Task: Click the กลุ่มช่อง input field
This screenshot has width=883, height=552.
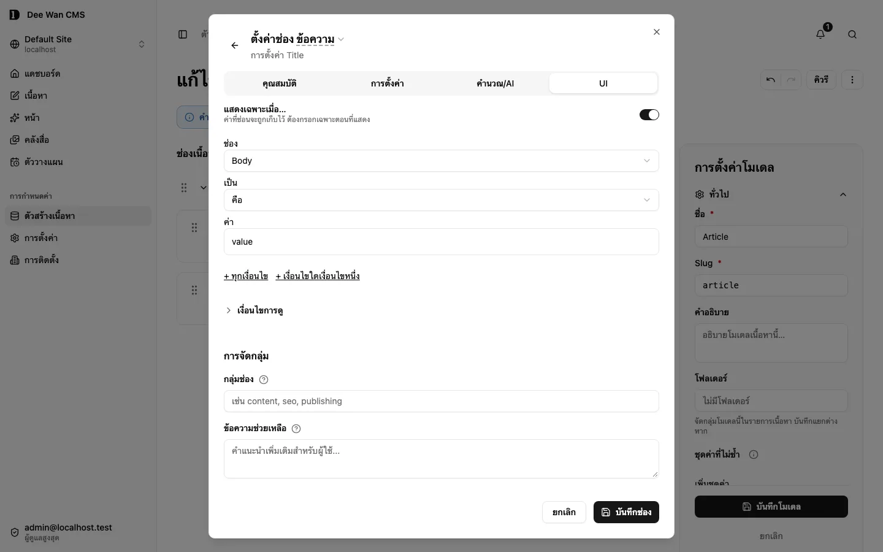Action: click(442, 401)
